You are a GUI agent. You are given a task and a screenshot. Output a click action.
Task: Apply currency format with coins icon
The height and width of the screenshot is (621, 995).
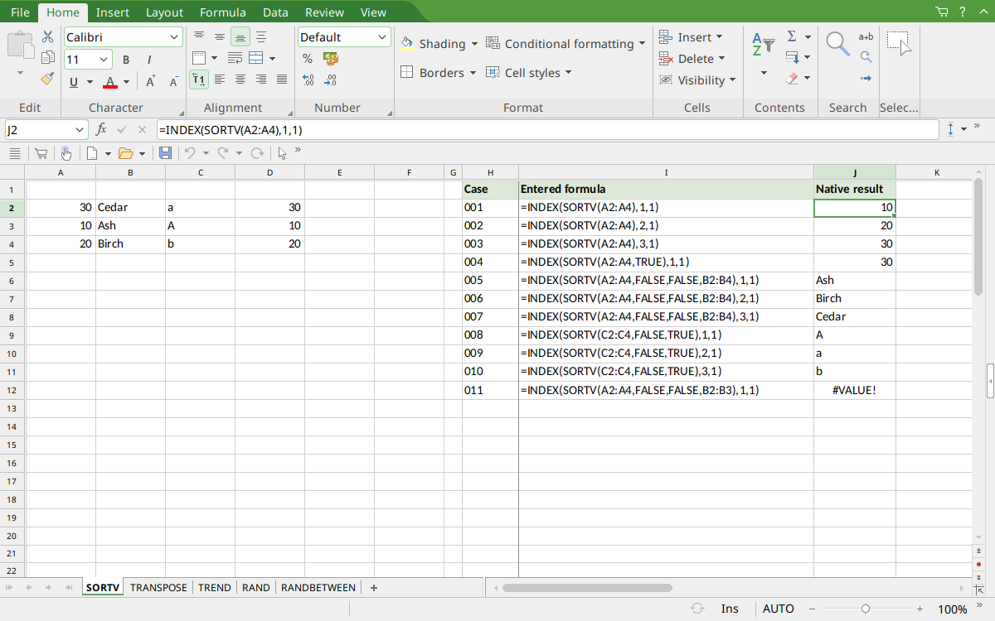click(x=331, y=59)
